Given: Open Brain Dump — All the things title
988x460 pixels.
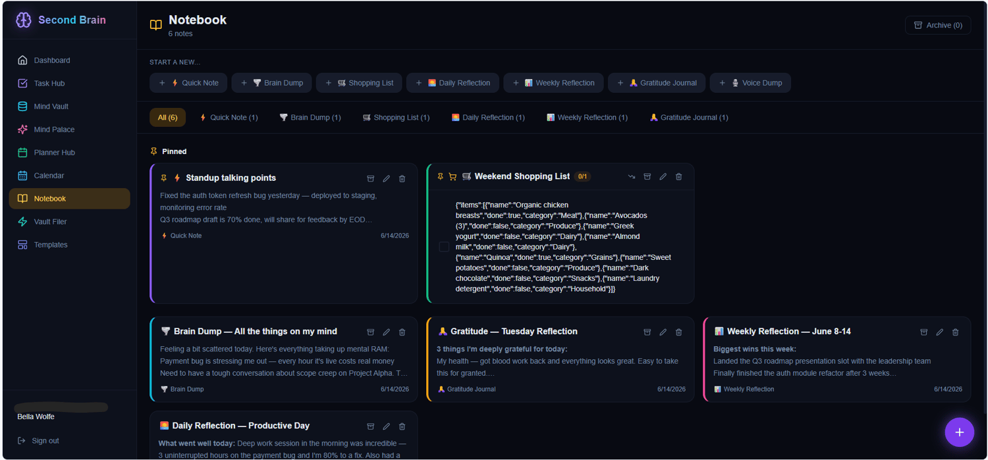Looking at the screenshot, I should tap(255, 332).
